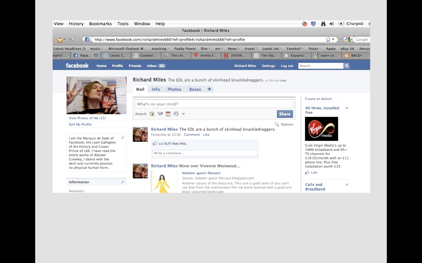
Task: Switch to the JSTOR browser tab
Action: [x=236, y=56]
